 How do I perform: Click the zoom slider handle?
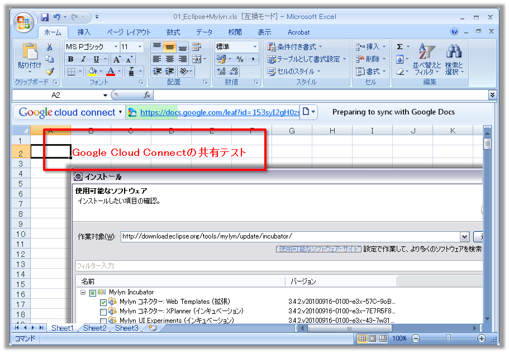pyautogui.click(x=448, y=338)
